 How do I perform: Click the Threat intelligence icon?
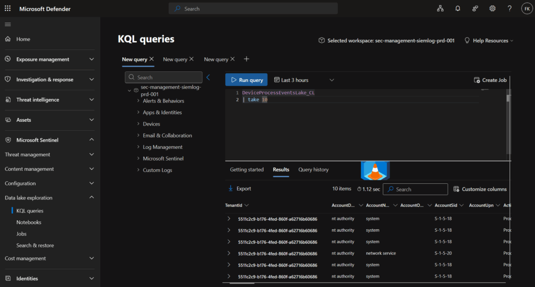[8, 99]
